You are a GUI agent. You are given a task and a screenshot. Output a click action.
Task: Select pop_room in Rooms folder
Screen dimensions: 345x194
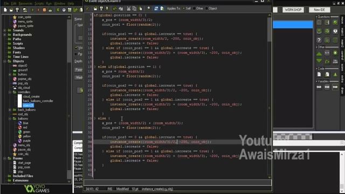(24, 167)
